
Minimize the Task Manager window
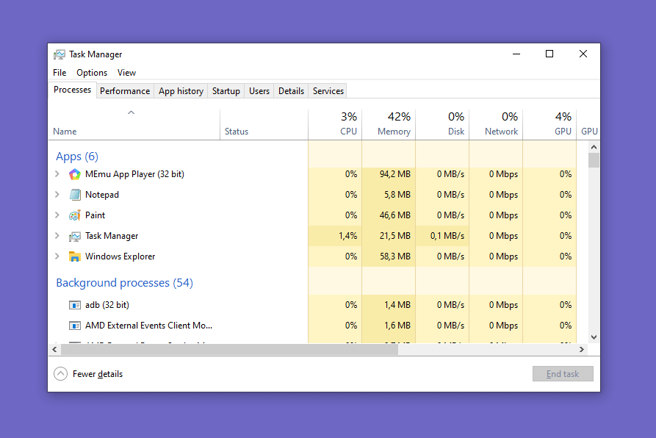coord(516,54)
